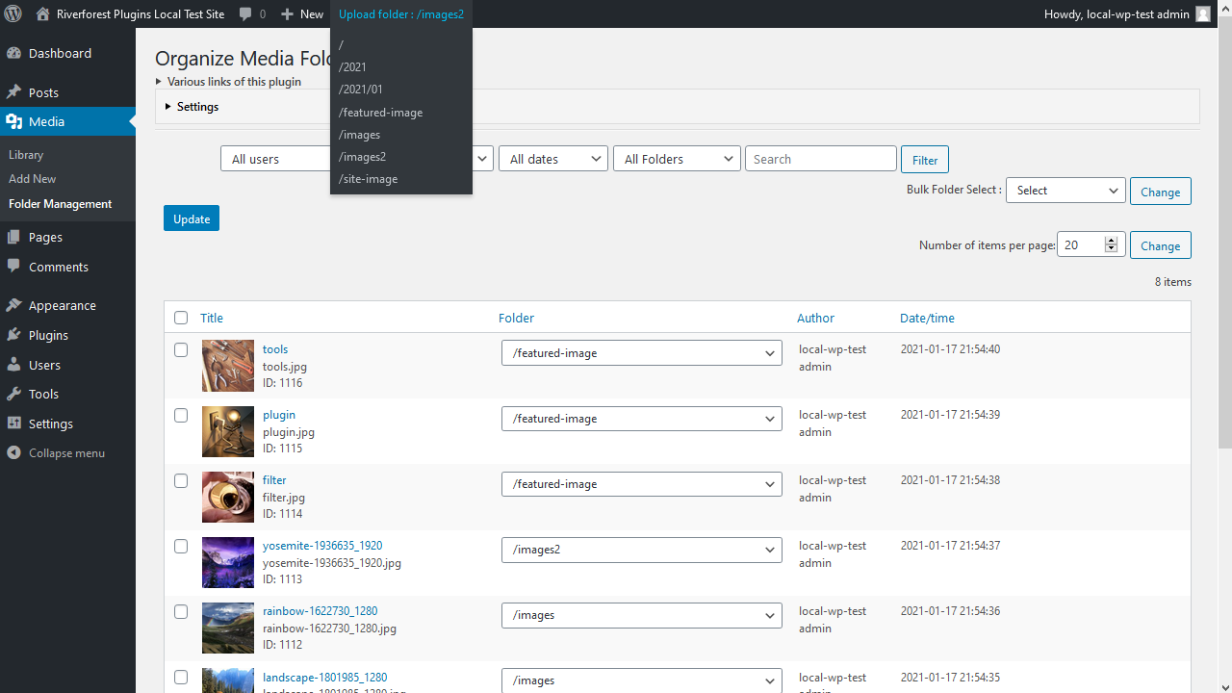
Task: Click the home icon for site
Action: tap(42, 14)
